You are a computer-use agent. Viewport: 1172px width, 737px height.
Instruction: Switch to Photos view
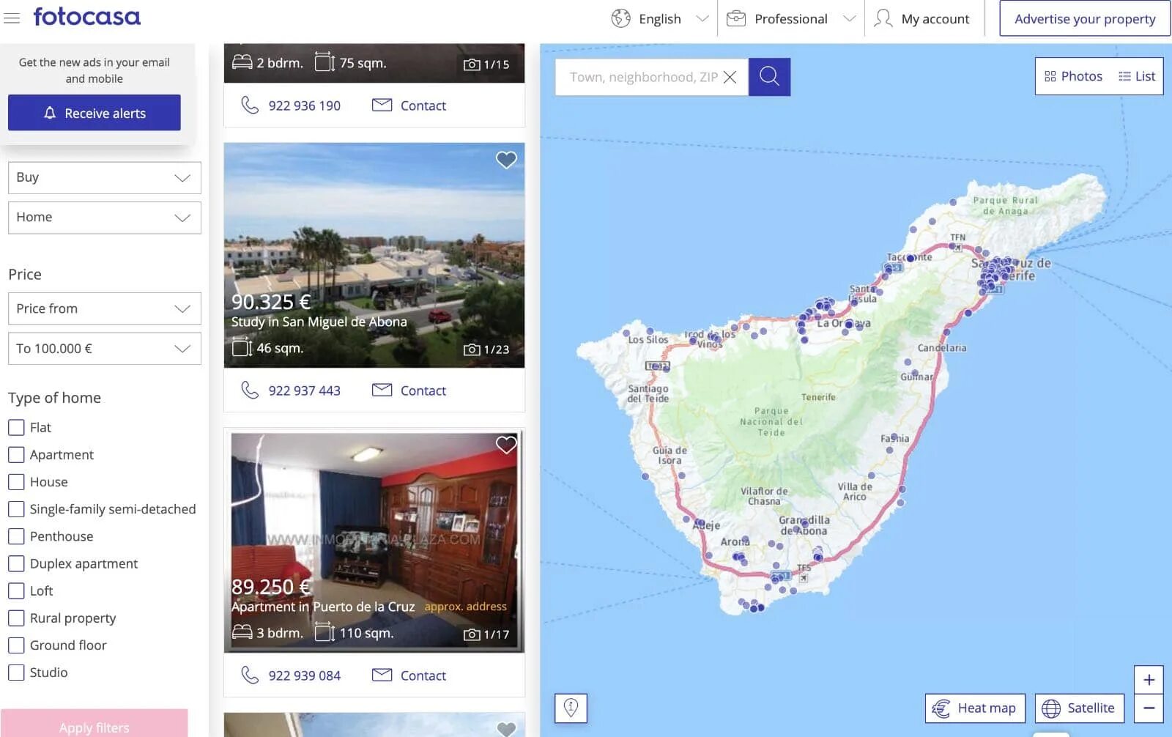pos(1073,76)
